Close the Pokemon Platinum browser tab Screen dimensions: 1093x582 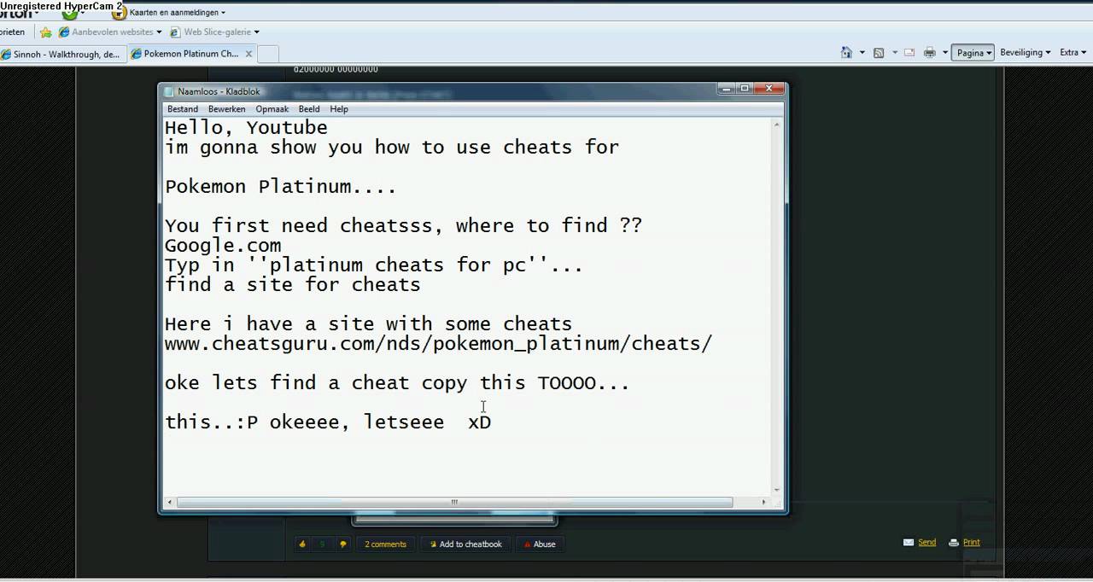point(248,54)
